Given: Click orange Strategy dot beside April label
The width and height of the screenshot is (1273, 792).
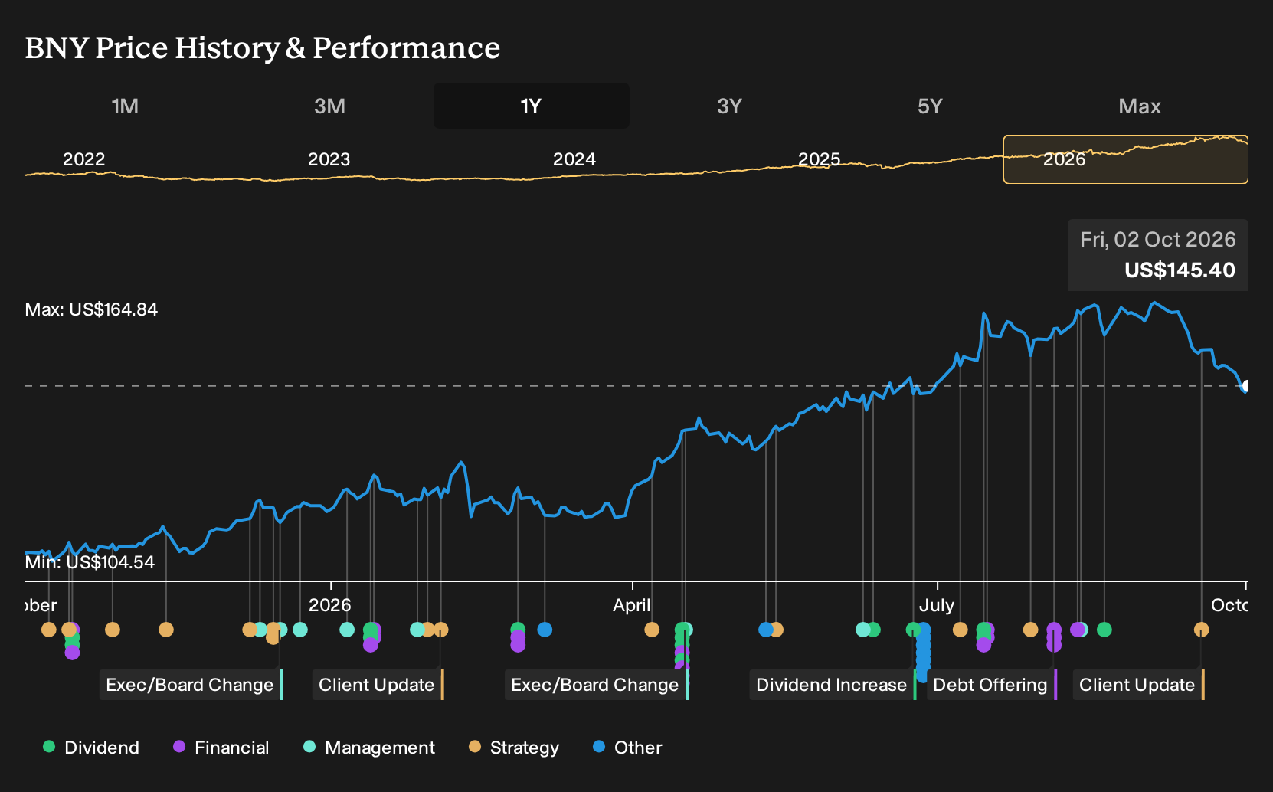Looking at the screenshot, I should click(x=652, y=630).
